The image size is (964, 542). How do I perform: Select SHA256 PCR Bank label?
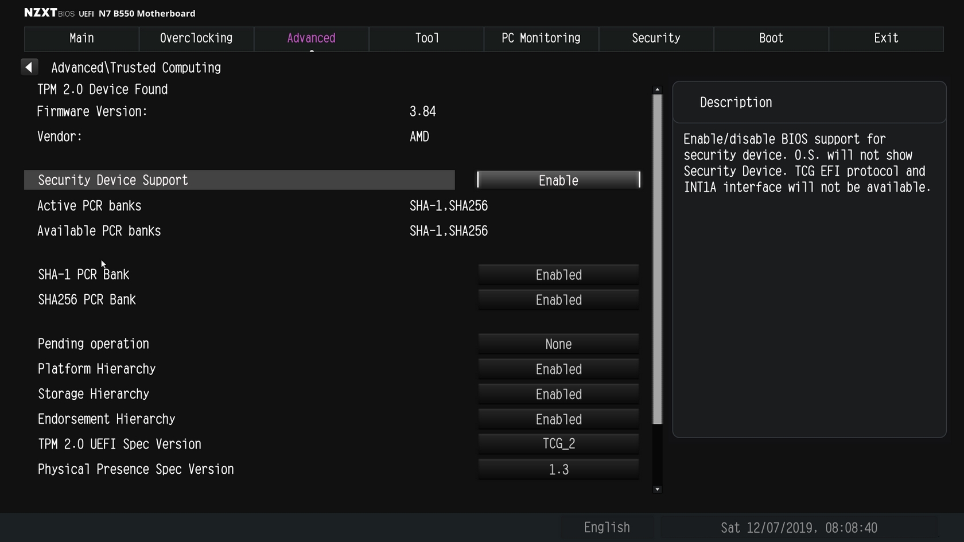click(x=87, y=300)
